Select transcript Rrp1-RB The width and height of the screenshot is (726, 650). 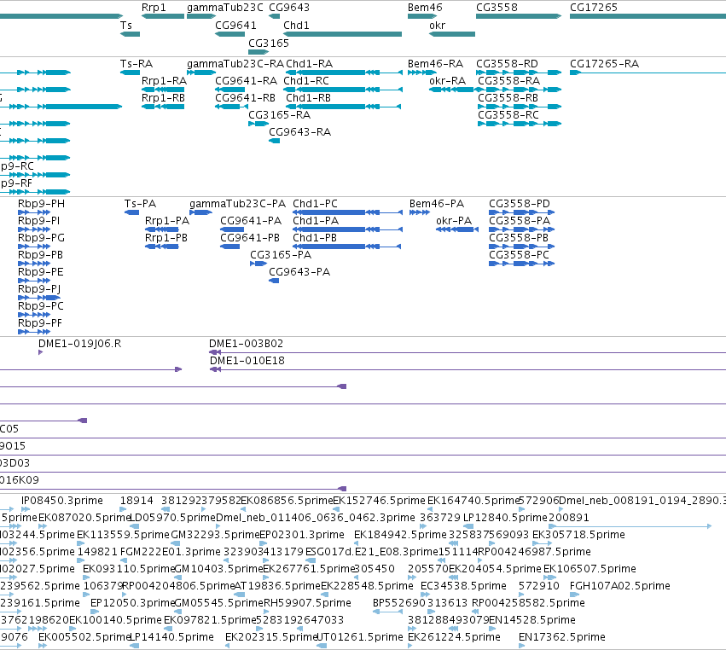[x=163, y=107]
